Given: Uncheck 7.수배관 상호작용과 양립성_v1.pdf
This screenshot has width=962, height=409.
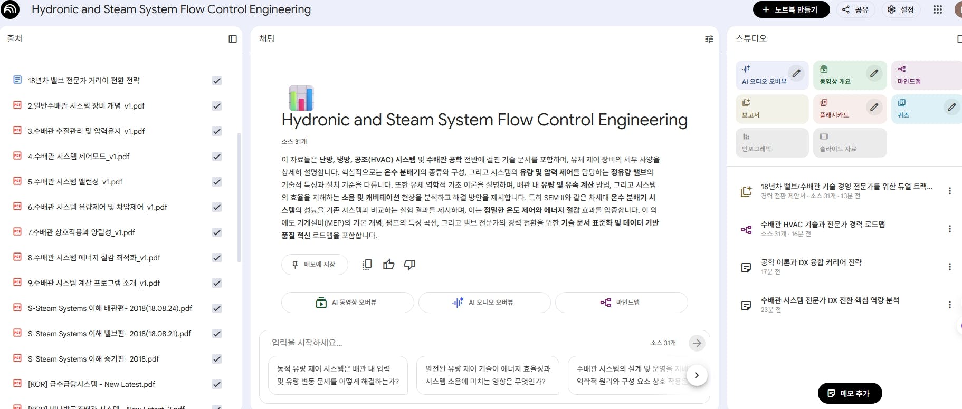Looking at the screenshot, I should (217, 232).
